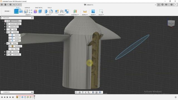Viewport: 178px width, 100px height.
Task: Play the timeline
Action: pos(8,97)
